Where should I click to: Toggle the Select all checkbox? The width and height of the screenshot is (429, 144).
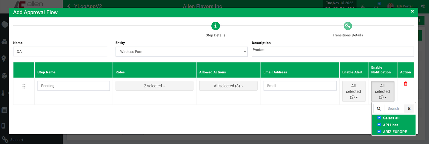point(379,118)
